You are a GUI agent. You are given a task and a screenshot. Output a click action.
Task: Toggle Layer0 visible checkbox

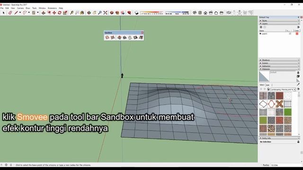[x=290, y=34]
